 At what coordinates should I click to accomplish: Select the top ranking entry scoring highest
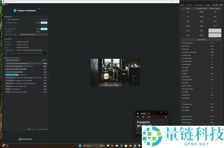[x=26, y=63]
